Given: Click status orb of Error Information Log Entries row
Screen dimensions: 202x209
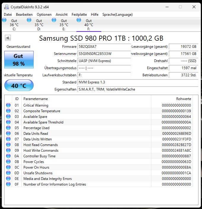Looking at the screenshot, I should click(8, 184).
